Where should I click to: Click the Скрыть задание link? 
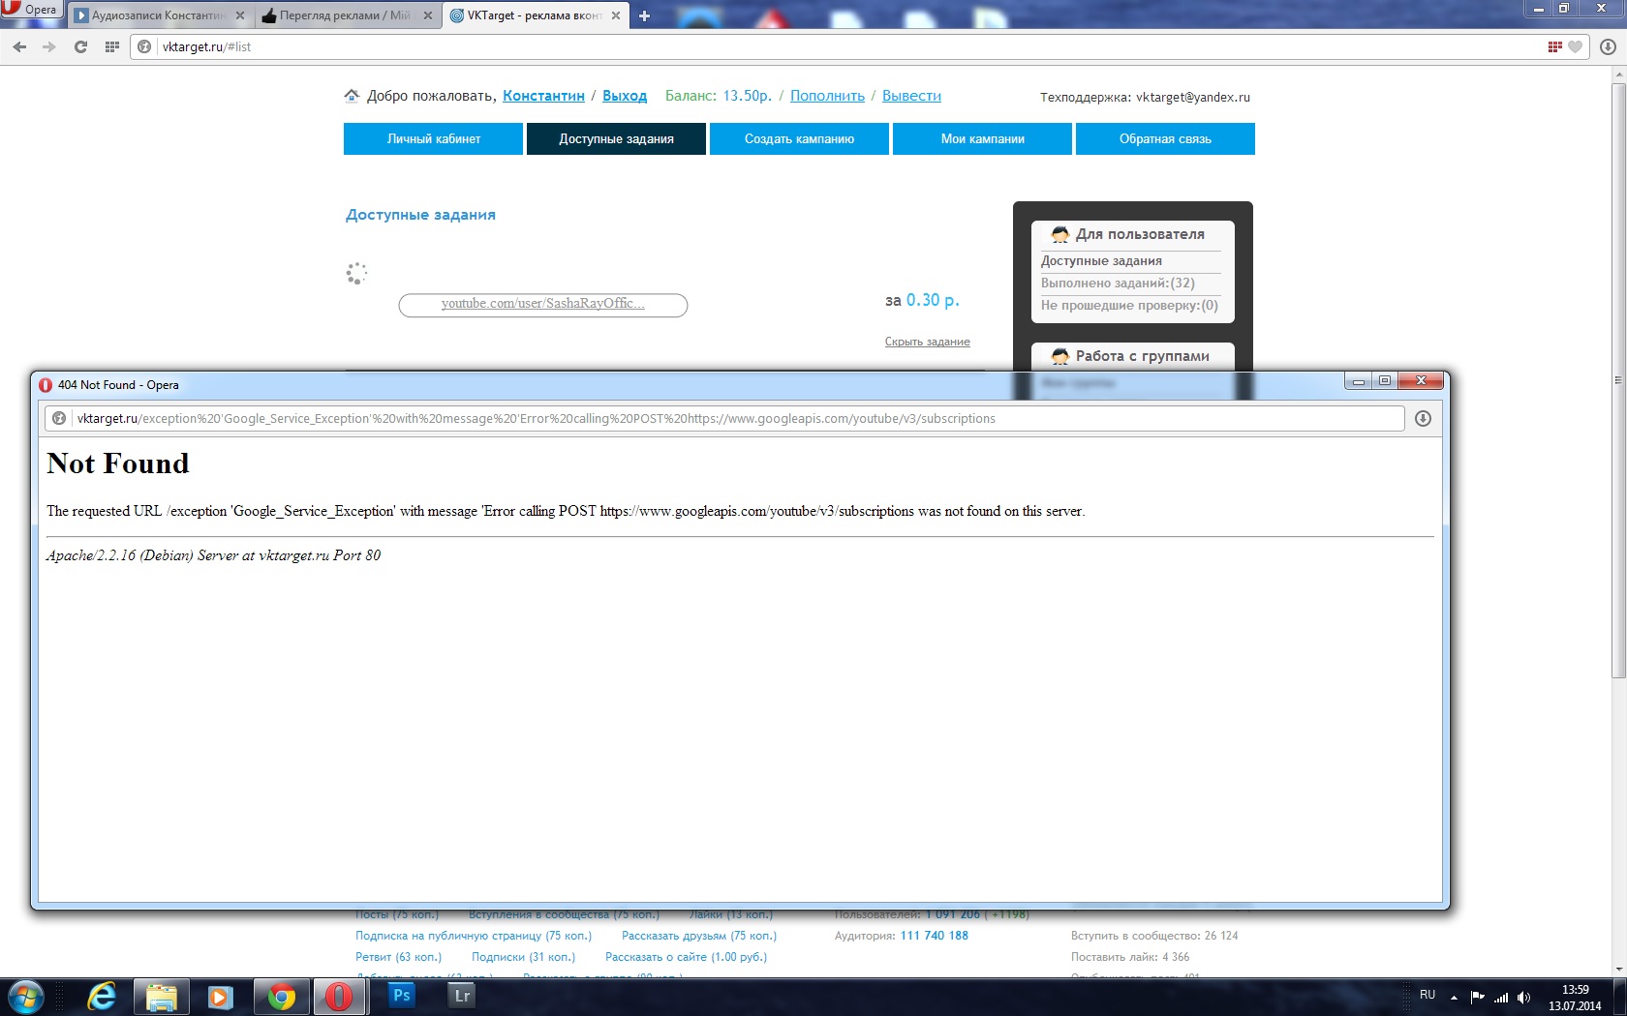(927, 342)
